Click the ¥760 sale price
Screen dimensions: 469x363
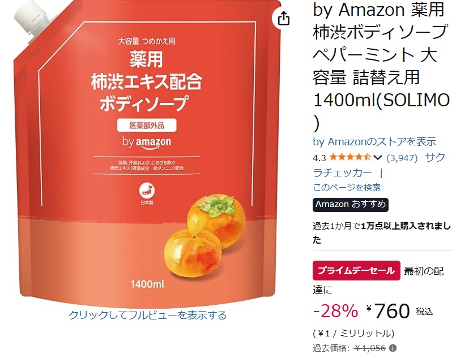point(388,311)
